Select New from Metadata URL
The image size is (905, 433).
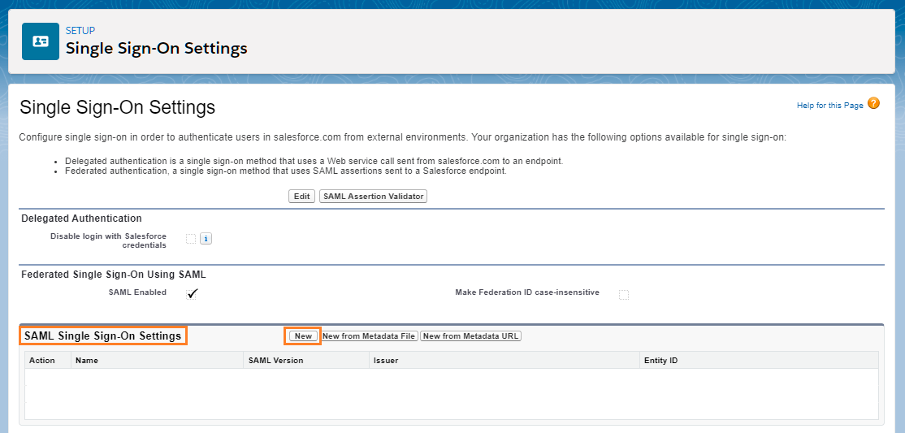pos(470,336)
